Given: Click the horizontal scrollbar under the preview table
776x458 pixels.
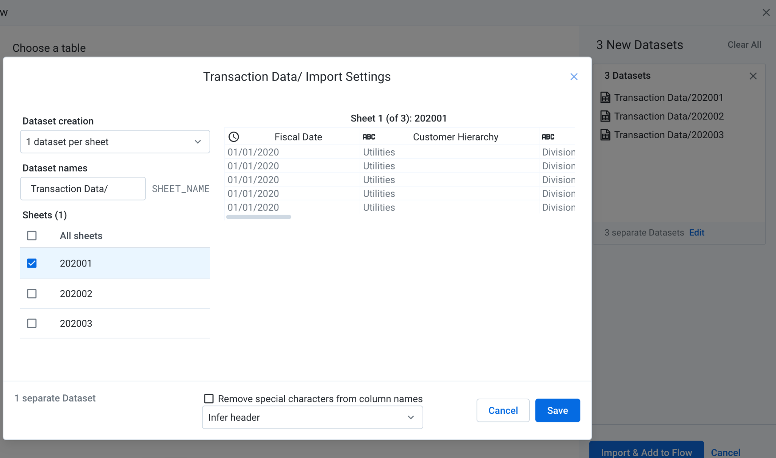Looking at the screenshot, I should click(258, 217).
